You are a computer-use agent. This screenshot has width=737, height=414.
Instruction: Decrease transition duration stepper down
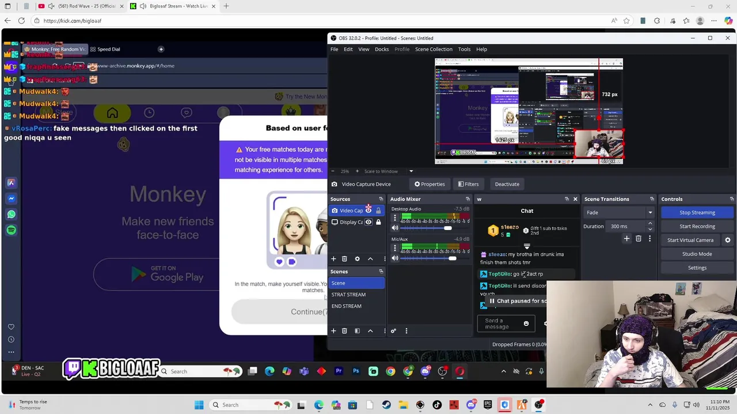(650, 229)
